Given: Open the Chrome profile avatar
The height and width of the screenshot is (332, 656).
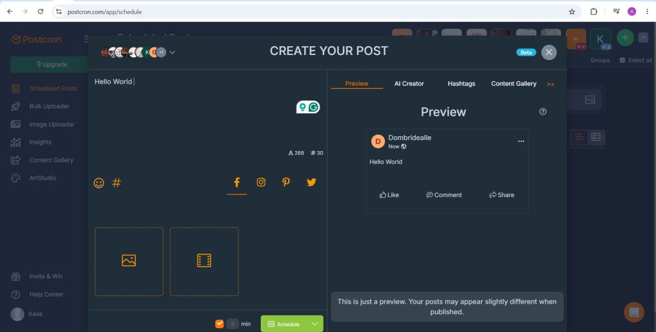Looking at the screenshot, I should 632,12.
